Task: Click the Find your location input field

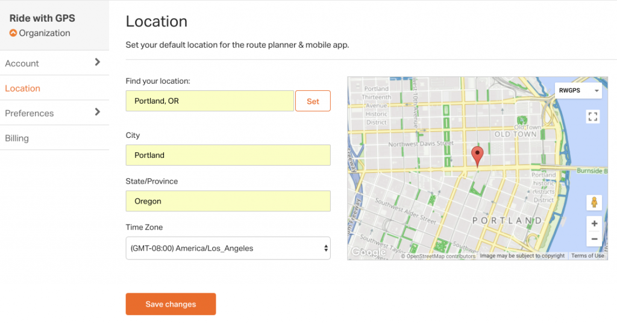Action: click(x=210, y=101)
